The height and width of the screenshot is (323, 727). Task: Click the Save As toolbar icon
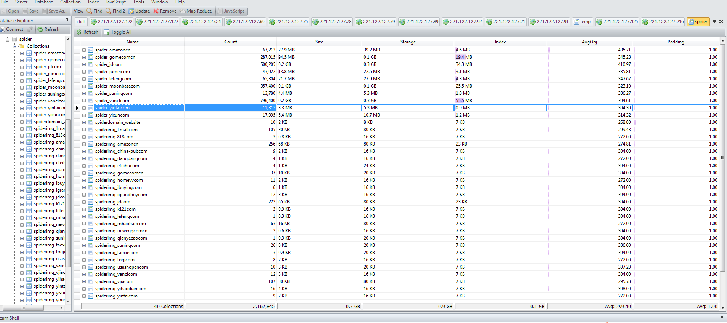(x=45, y=11)
